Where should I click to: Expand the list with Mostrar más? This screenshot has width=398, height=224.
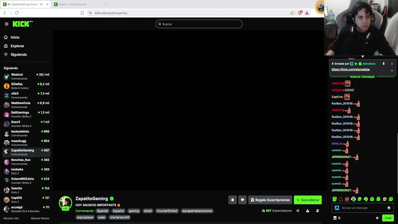tap(11, 218)
